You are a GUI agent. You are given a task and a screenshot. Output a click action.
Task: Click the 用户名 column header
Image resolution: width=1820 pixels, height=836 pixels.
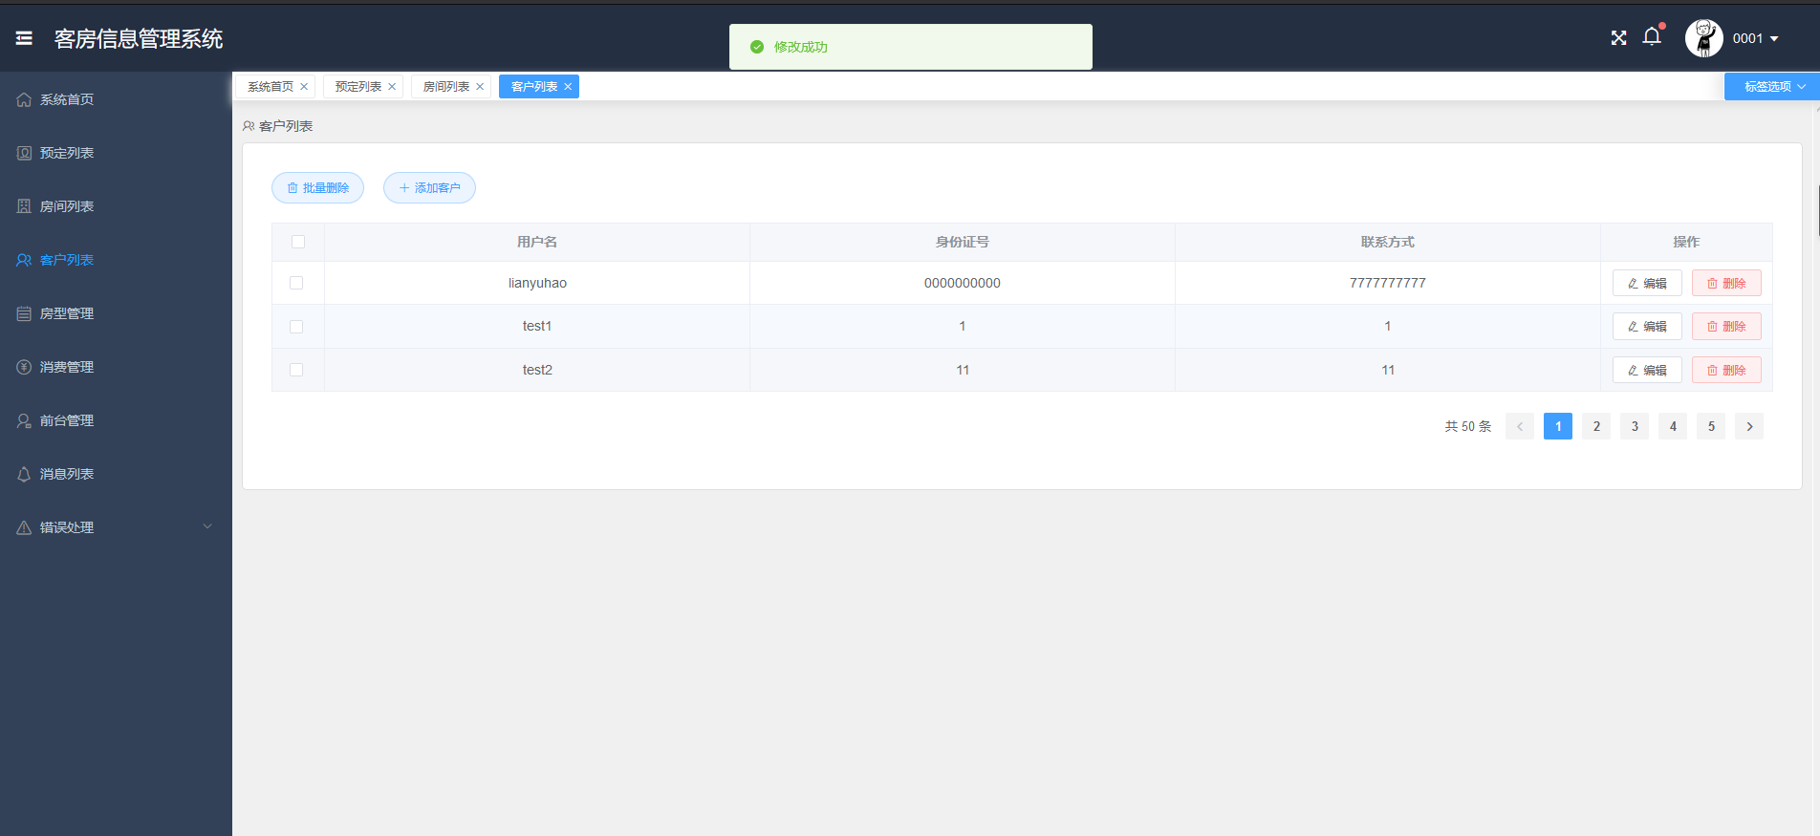click(x=537, y=242)
